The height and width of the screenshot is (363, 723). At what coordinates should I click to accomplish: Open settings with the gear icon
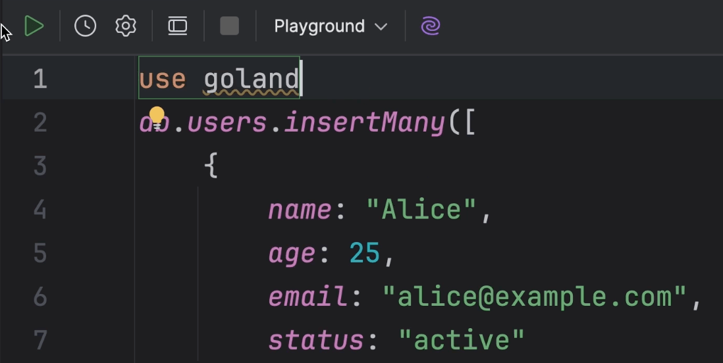[x=125, y=26]
